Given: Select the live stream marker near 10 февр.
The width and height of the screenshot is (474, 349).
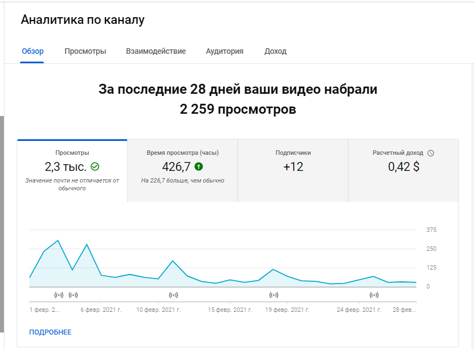Looking at the screenshot, I should pos(173,295).
